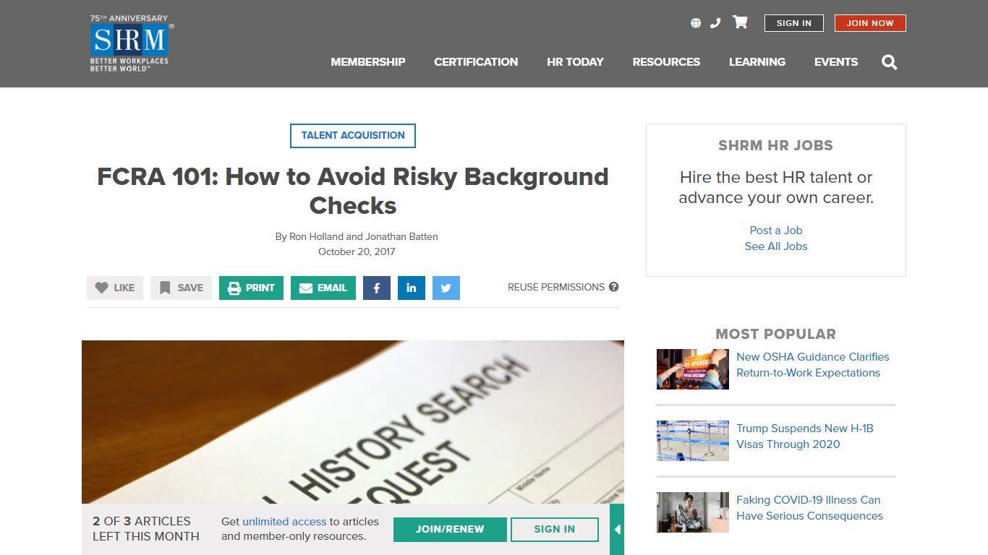
Task: Click the author names Ron Holland and Jonathan Batten
Action: (363, 237)
